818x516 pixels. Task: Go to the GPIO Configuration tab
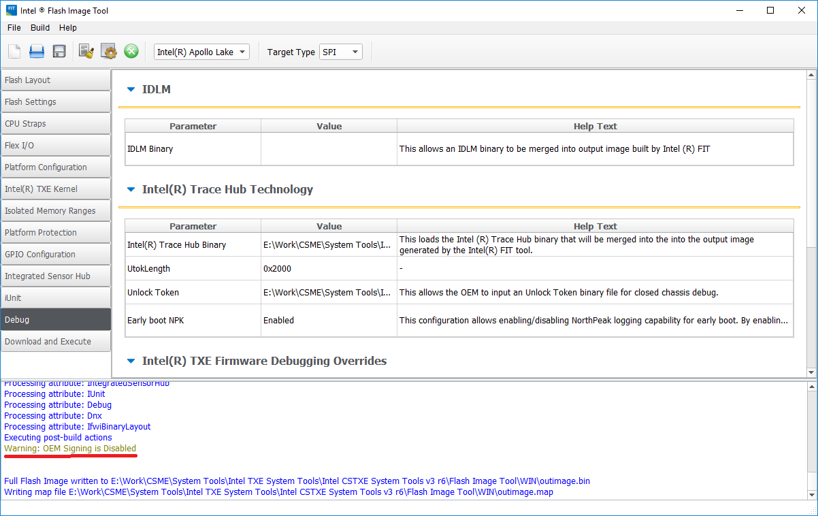[x=56, y=254]
